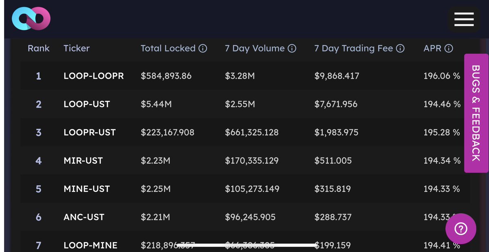Click the 7 Day Trading Fee header
Viewport: 489px width, 252px height.
pyautogui.click(x=354, y=48)
